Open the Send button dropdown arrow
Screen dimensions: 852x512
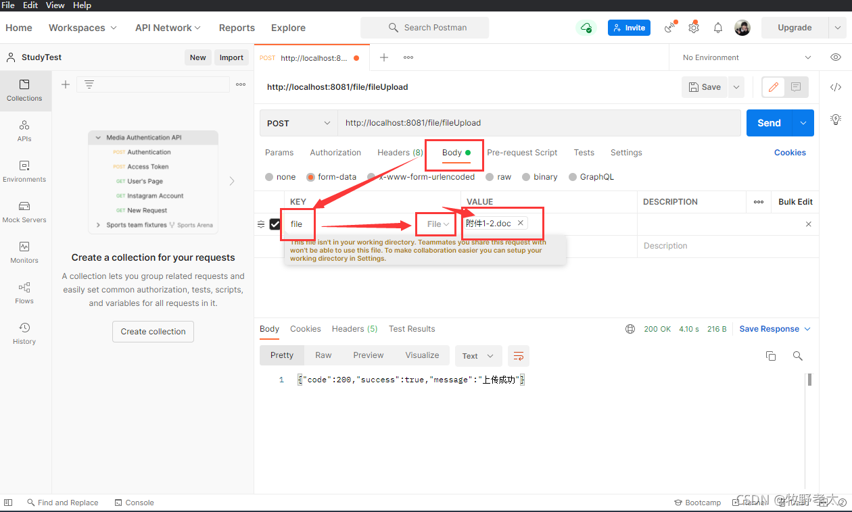pyautogui.click(x=803, y=123)
